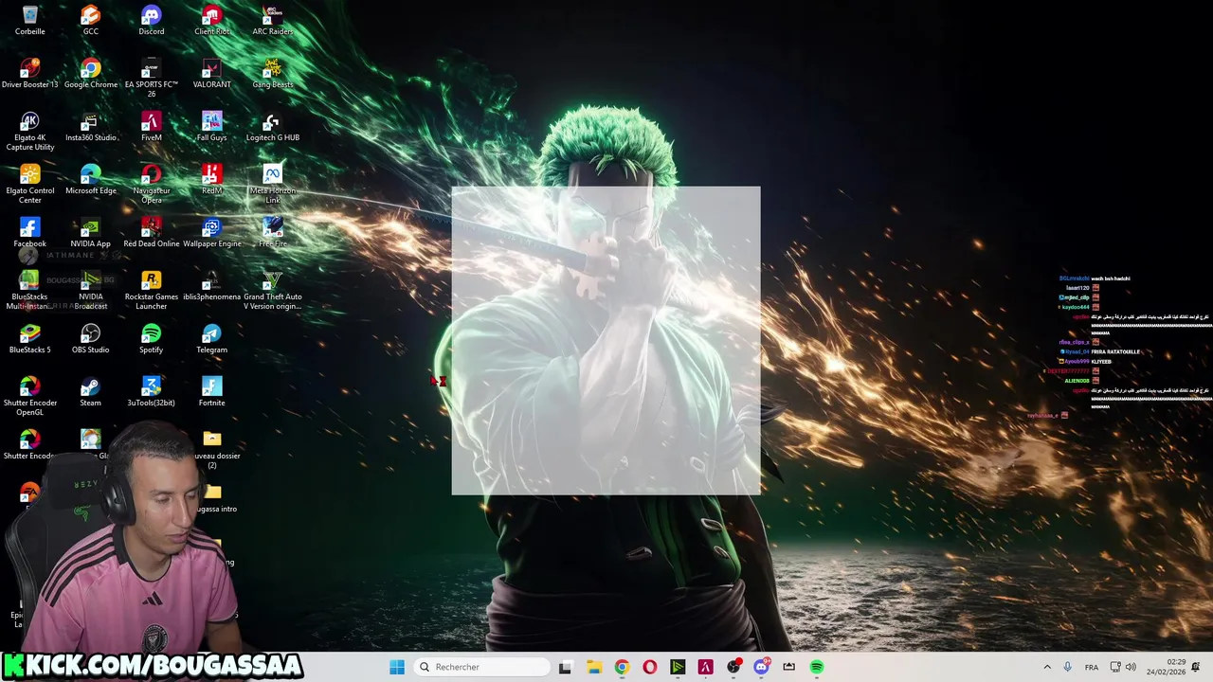
Task: Select the Steam desktop icon
Action: pos(91,392)
